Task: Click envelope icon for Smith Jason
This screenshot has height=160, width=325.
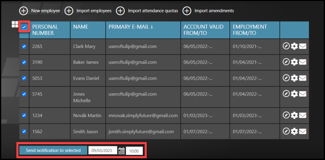Action: point(303,131)
